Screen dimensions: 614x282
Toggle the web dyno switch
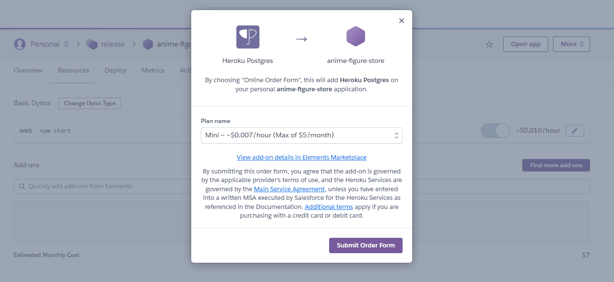pos(495,130)
